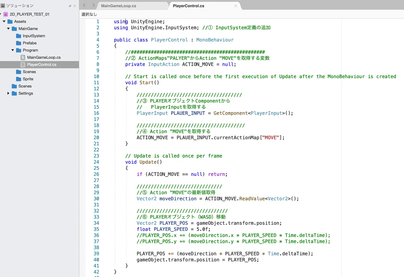Click the Assets folder icon
Viewport: 404px width, 277px height.
[x=10, y=22]
